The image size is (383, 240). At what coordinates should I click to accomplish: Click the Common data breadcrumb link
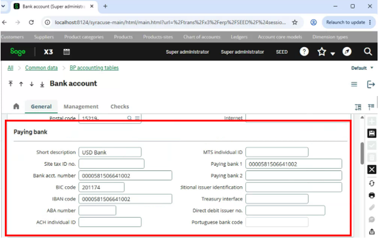coord(41,68)
